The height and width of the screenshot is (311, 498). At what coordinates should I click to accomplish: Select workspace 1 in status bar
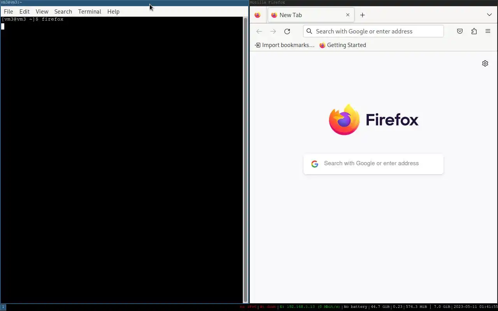coord(3,307)
